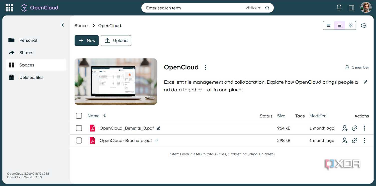Switch to condensed table view
This screenshot has height=186, width=376.
(x=329, y=25)
